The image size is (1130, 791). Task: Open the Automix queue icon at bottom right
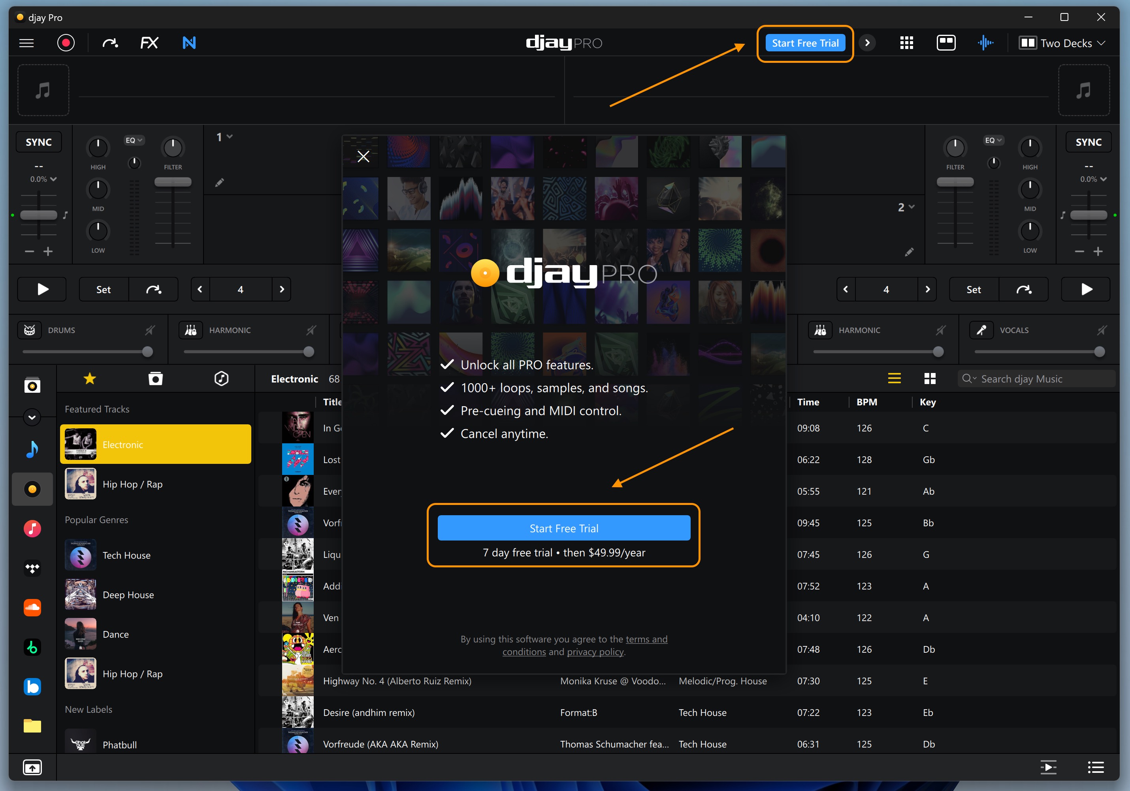pyautogui.click(x=1048, y=767)
